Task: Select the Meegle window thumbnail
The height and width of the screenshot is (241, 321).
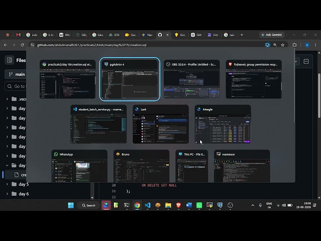Action: click(x=223, y=124)
